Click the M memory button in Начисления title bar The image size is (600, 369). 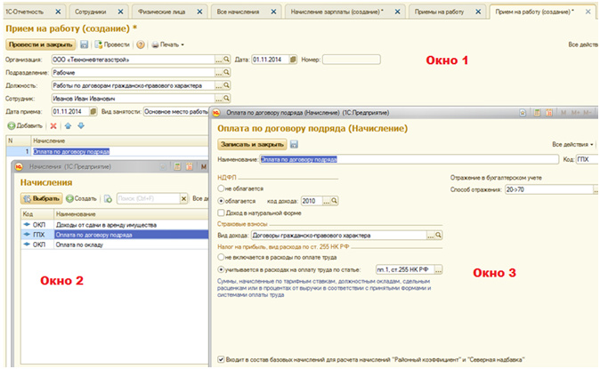(x=204, y=167)
